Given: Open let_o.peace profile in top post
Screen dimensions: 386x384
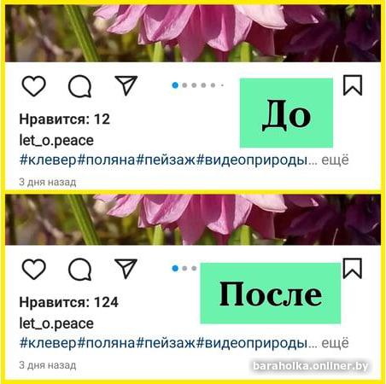Looking at the screenshot, I should [x=56, y=141].
